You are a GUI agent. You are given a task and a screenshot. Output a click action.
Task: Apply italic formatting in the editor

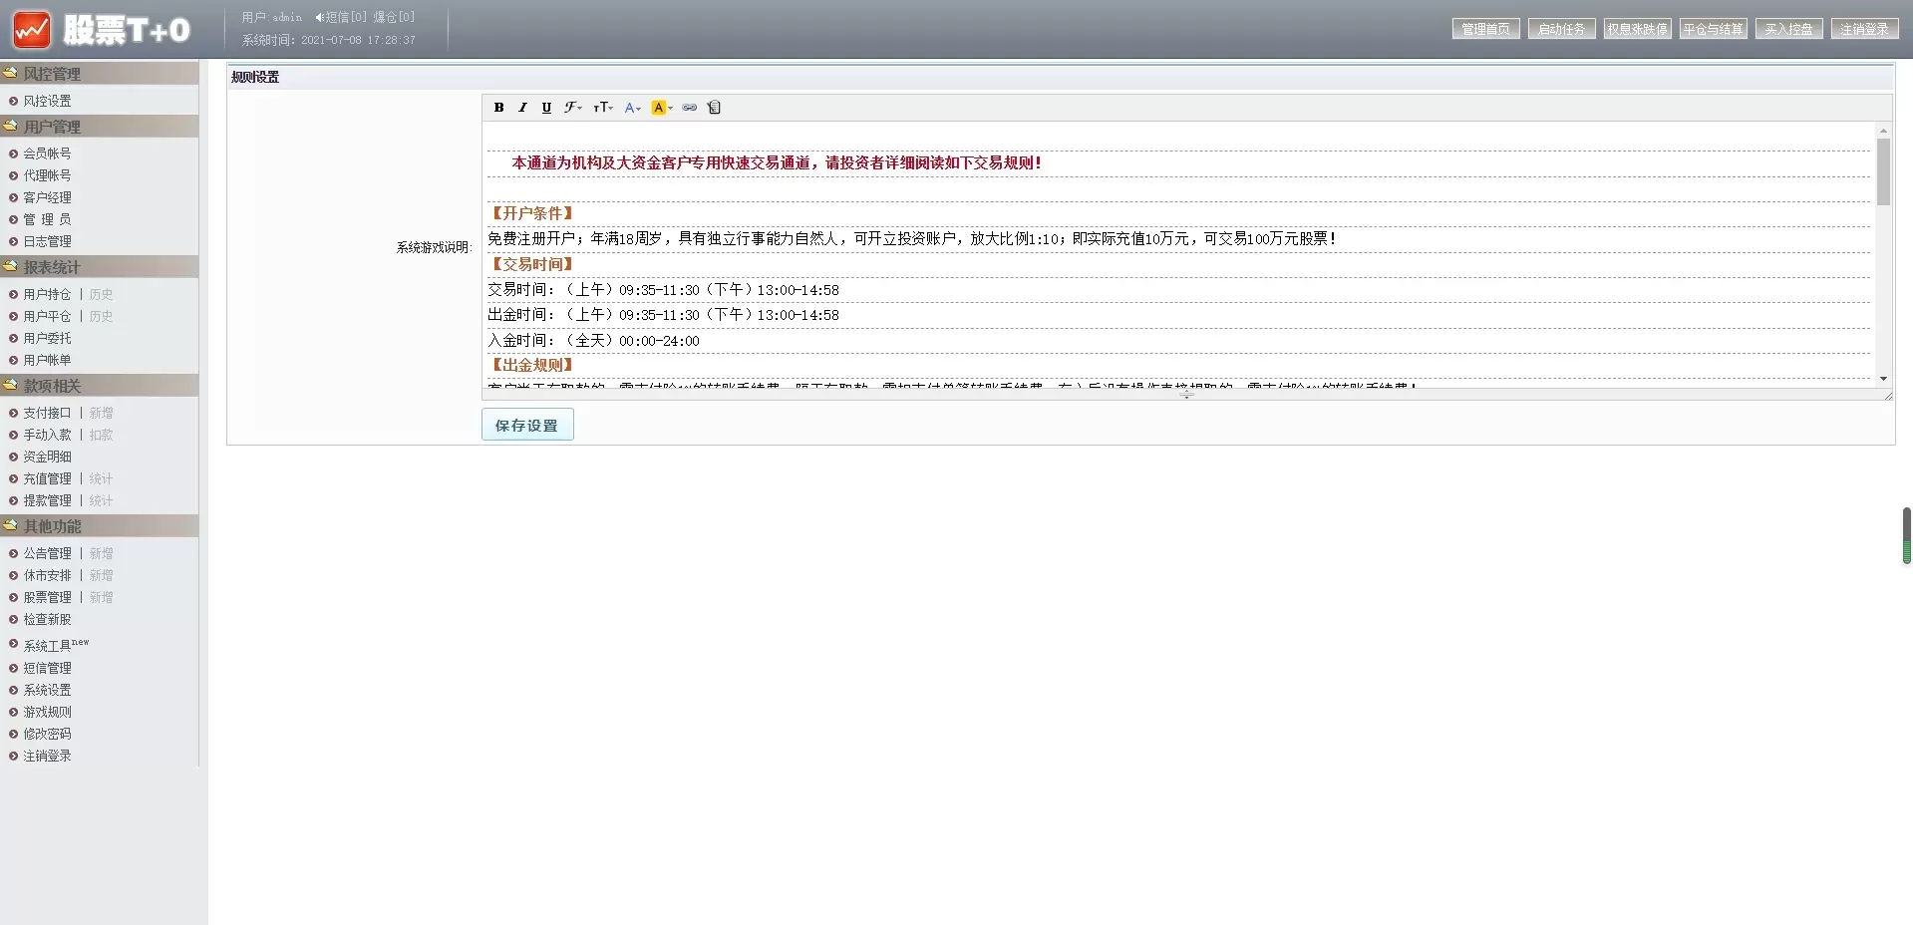[x=522, y=108]
